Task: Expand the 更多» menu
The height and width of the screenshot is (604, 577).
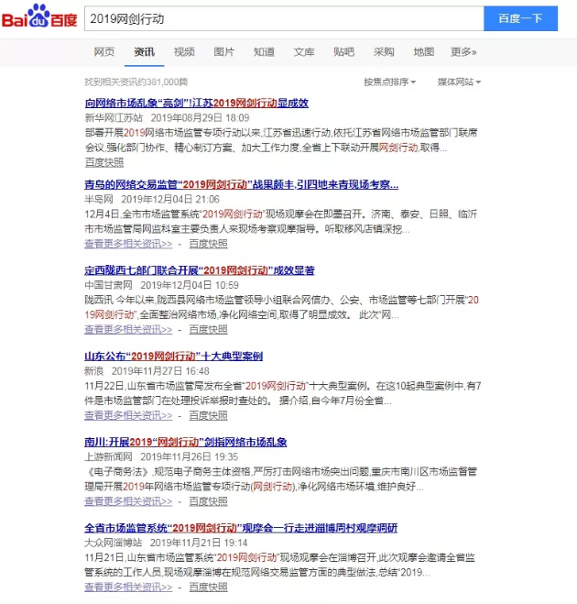Action: 463,51
